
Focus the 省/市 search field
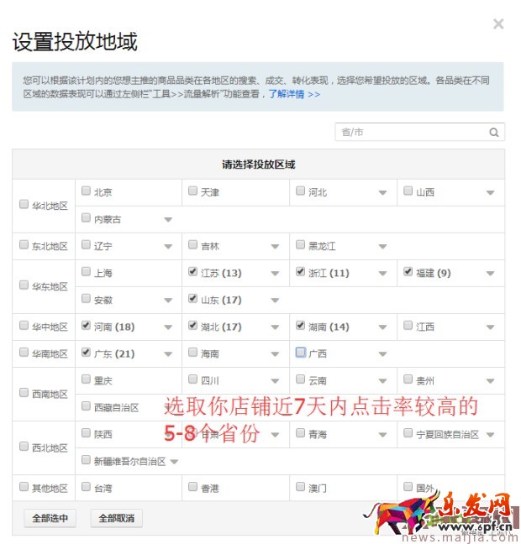(x=419, y=132)
